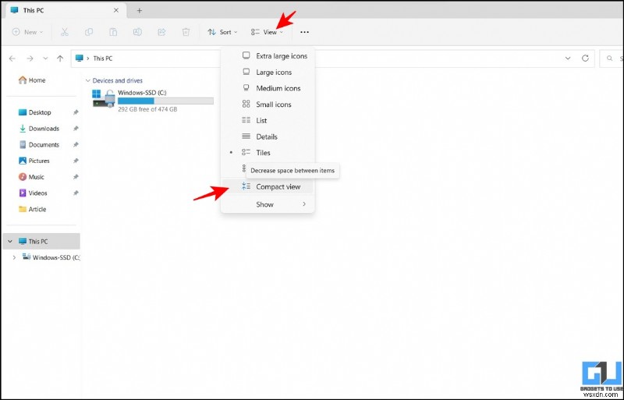Go up one folder level arrow

tap(60, 58)
